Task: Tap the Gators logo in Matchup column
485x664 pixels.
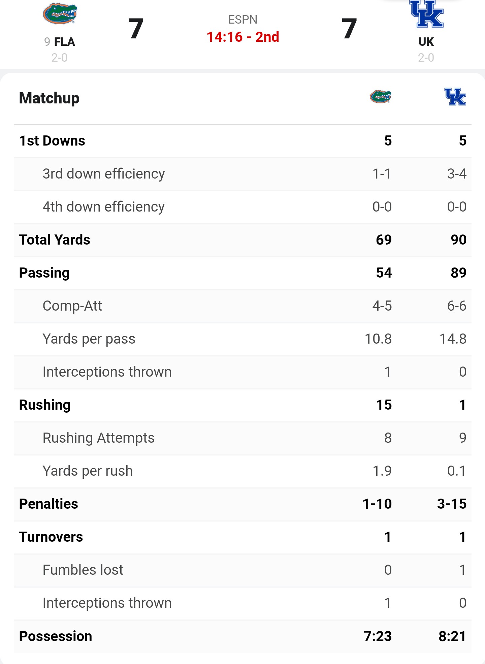Action: (381, 97)
